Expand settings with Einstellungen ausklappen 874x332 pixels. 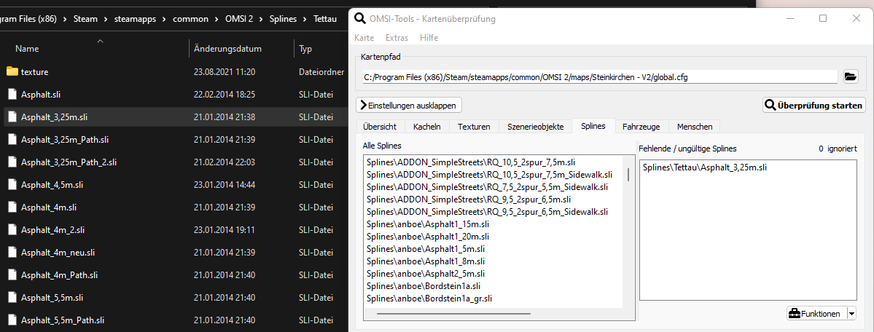pyautogui.click(x=409, y=106)
